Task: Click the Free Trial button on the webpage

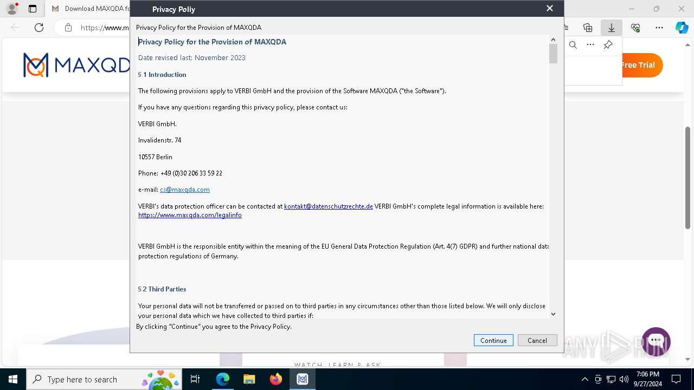Action: (x=640, y=65)
